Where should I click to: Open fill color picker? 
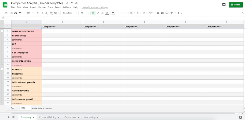click(113, 13)
